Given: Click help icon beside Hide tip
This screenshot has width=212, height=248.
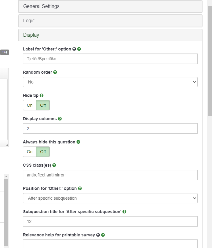Looking at the screenshot, I should (x=42, y=96).
